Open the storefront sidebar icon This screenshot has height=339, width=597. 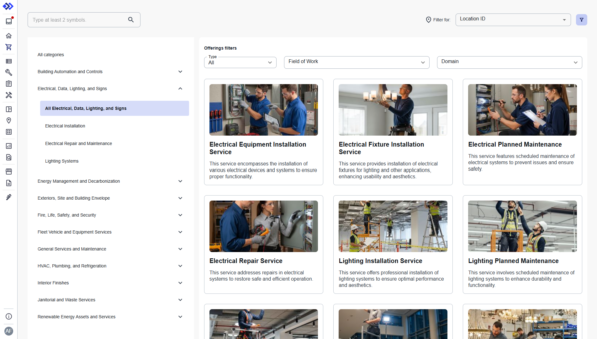click(9, 171)
